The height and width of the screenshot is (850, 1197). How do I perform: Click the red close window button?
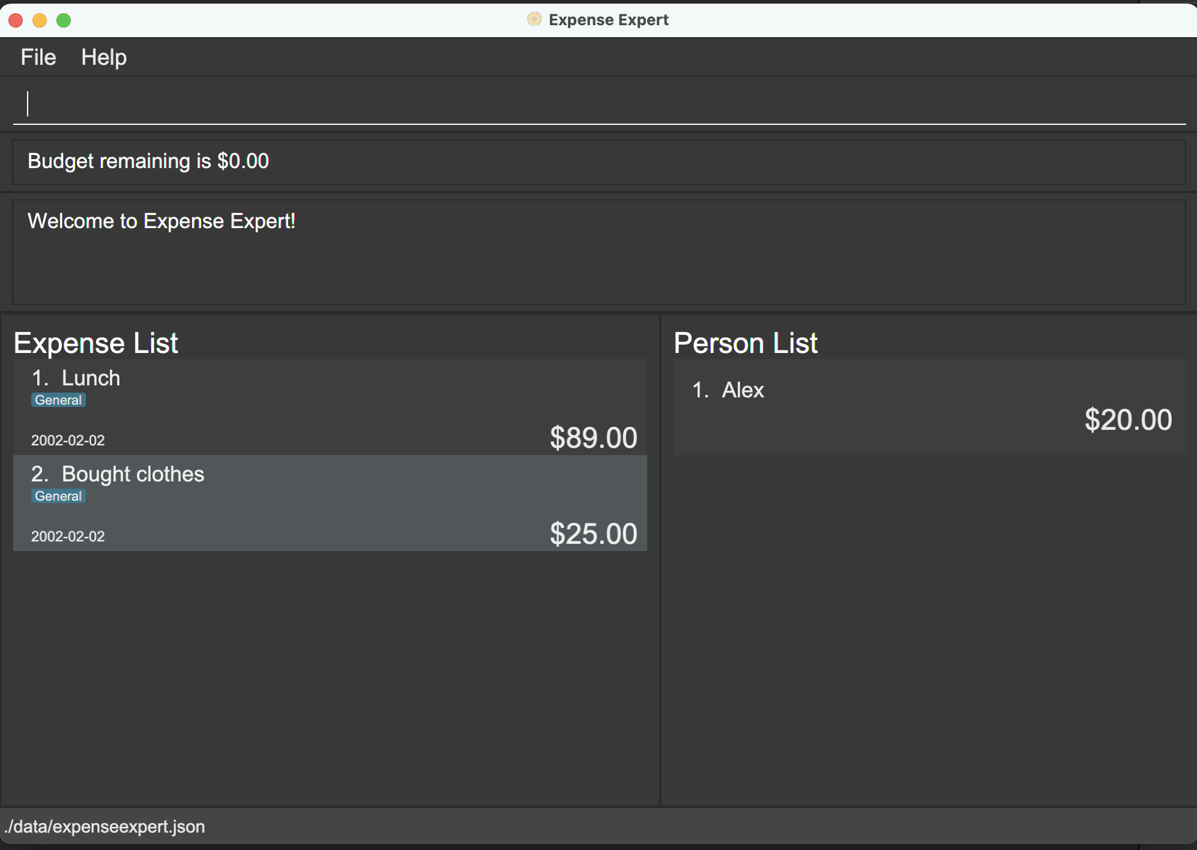16,20
